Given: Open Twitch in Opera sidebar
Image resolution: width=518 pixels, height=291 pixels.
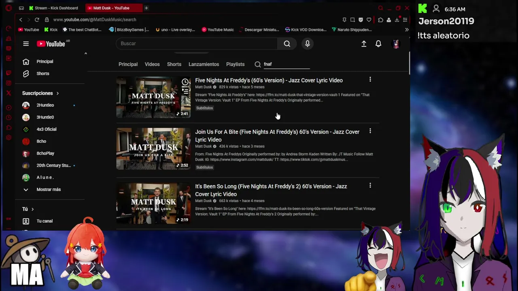Looking at the screenshot, I should 8,73.
